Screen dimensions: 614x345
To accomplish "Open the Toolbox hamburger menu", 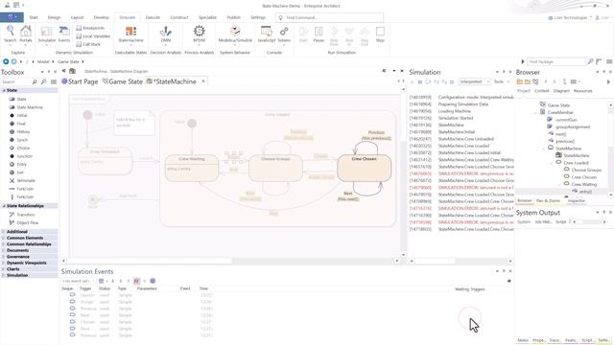I will click(x=54, y=81).
